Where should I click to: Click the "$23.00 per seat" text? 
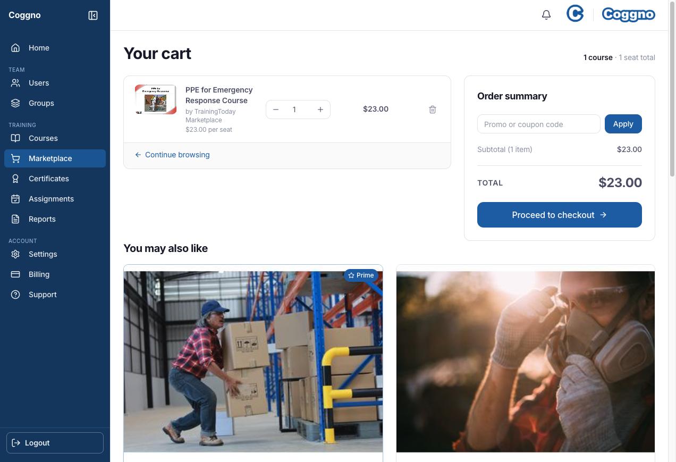tap(209, 129)
